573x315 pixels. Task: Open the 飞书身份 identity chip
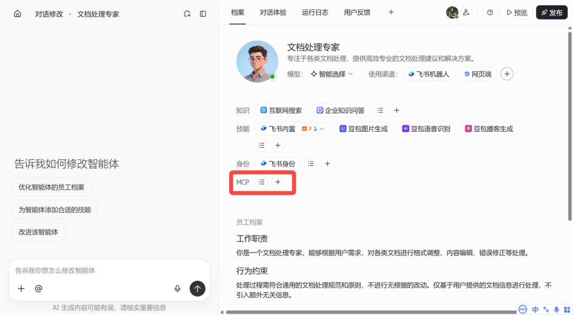coord(277,164)
